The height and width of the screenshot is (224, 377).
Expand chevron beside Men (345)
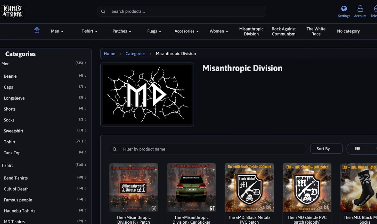point(85,63)
